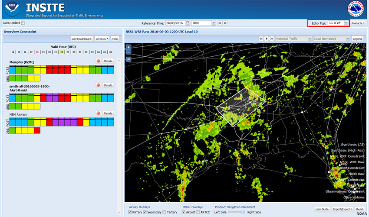
Task: Show the map Legend
Action: (x=357, y=39)
